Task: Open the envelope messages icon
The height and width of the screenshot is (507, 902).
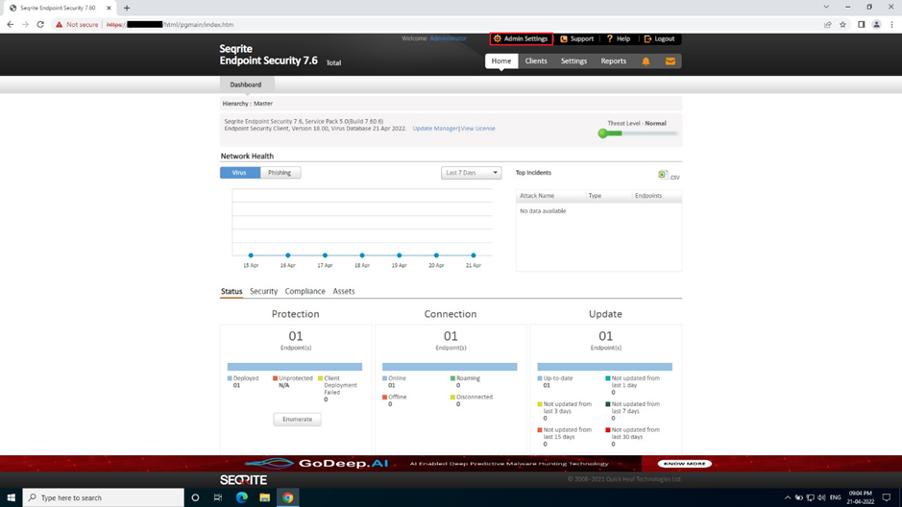Action: click(x=670, y=61)
